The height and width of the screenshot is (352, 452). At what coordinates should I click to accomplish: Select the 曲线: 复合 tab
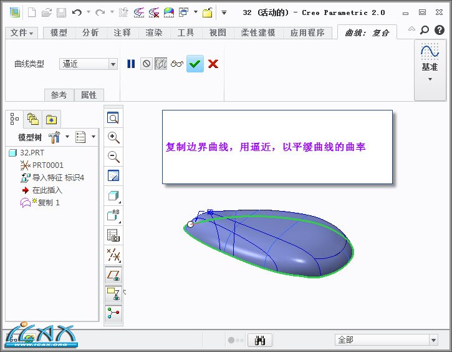367,32
